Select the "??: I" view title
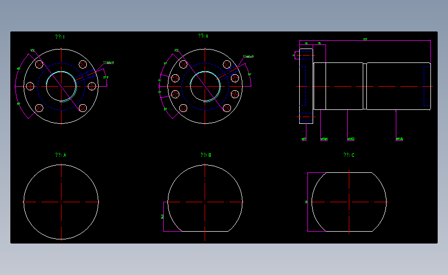Viewport: 448px width, 275px height. point(60,37)
